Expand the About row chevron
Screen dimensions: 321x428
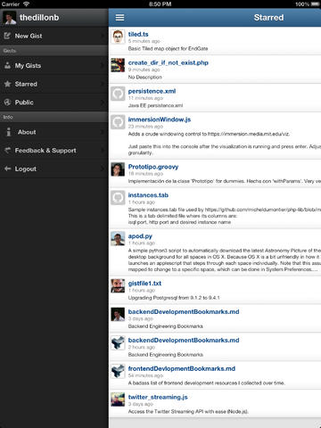point(103,132)
